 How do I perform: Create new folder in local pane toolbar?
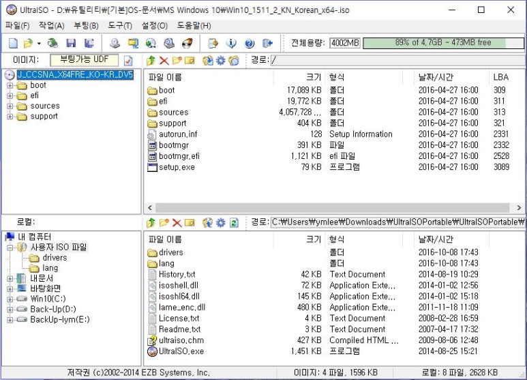tap(164, 222)
